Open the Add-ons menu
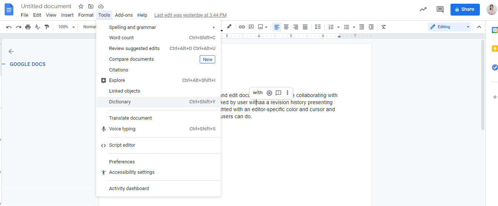The width and height of the screenshot is (498, 206). (124, 15)
